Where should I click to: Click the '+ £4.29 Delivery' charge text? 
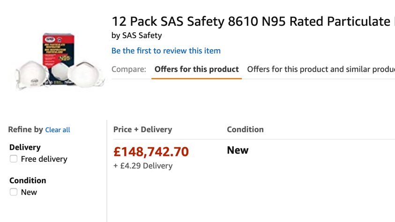pyautogui.click(x=143, y=166)
